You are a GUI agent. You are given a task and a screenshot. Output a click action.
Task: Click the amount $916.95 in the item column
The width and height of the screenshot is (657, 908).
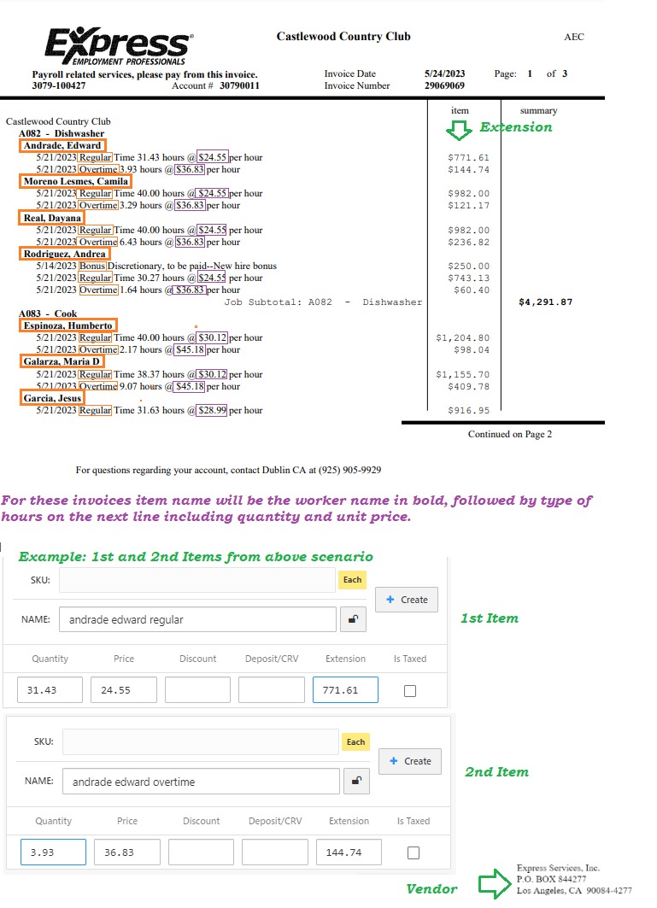click(x=468, y=410)
